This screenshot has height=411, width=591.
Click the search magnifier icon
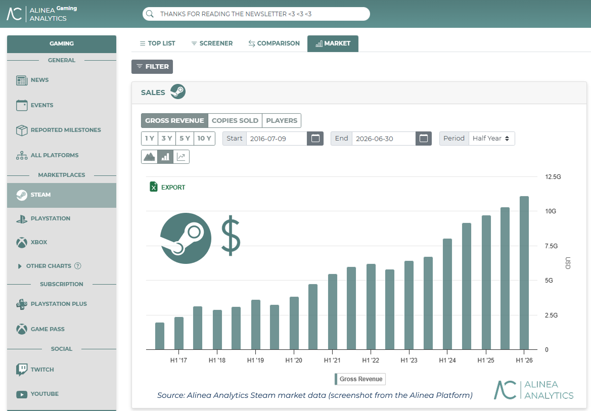(150, 14)
